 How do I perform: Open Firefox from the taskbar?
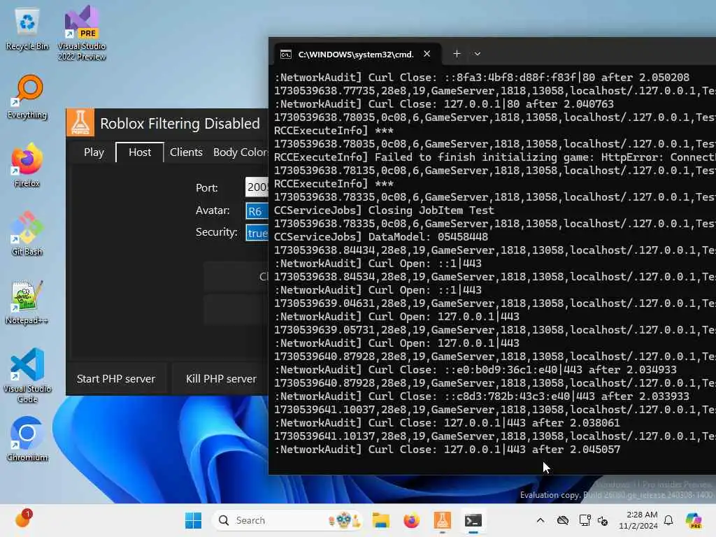tap(411, 520)
